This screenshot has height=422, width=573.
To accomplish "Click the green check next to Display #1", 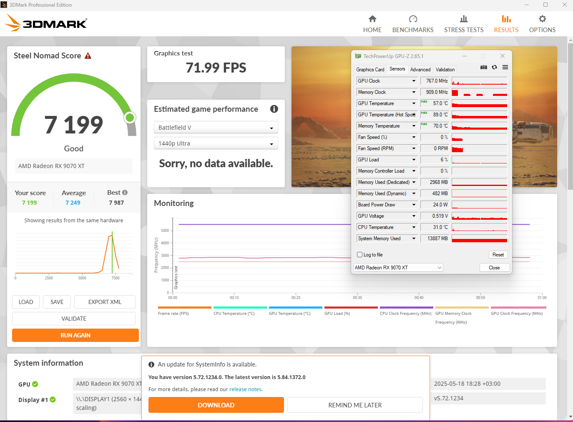I will (53, 399).
